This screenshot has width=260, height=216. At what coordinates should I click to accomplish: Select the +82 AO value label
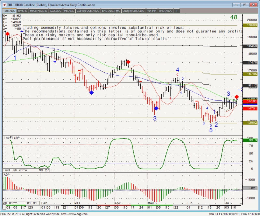point(250,188)
